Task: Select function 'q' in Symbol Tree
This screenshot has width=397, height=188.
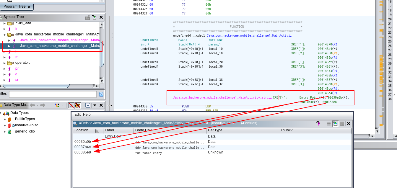Action: [16, 74]
